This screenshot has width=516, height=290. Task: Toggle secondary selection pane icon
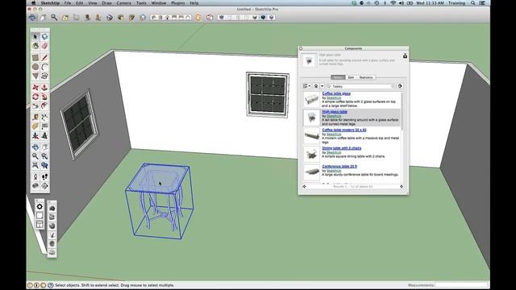(405, 56)
